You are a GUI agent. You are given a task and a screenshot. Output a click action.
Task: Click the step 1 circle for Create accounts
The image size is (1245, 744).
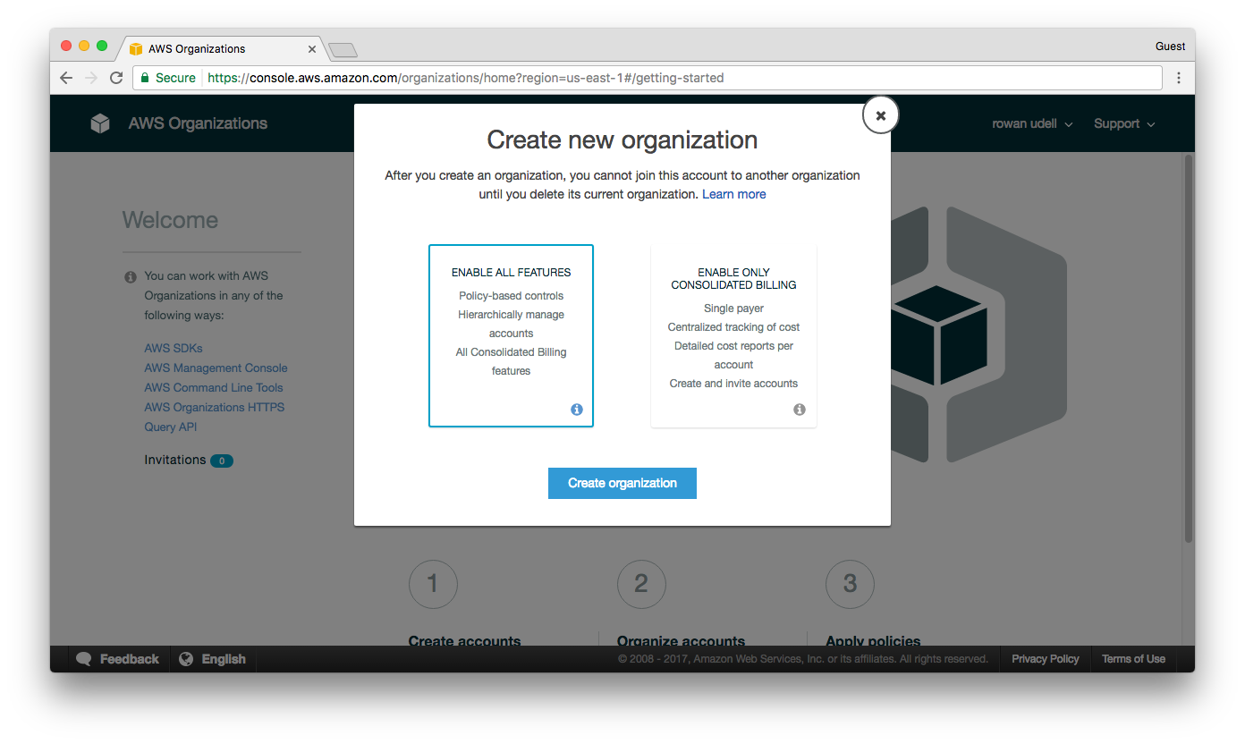tap(433, 584)
